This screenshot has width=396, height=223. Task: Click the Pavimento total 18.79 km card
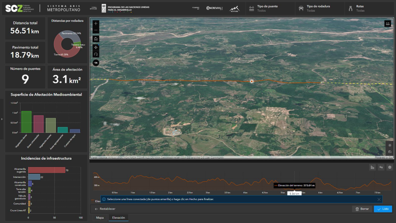(25, 52)
